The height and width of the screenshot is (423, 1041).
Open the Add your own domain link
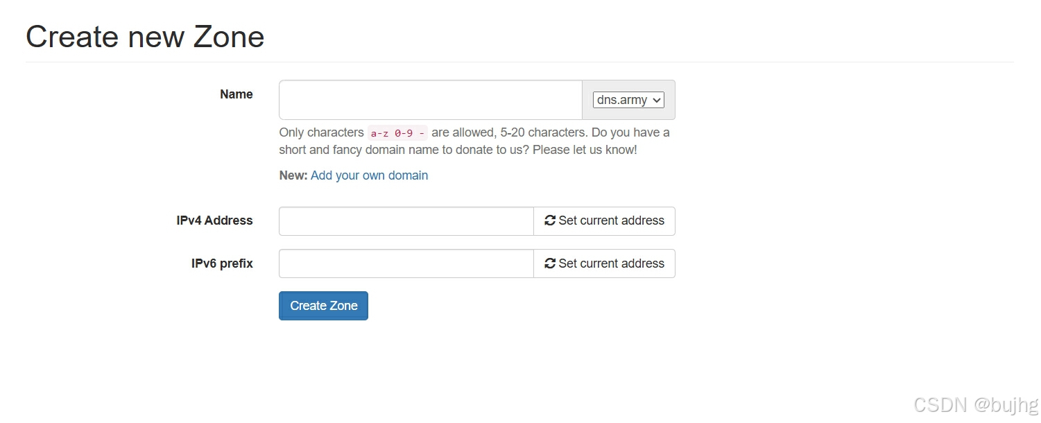(x=369, y=175)
